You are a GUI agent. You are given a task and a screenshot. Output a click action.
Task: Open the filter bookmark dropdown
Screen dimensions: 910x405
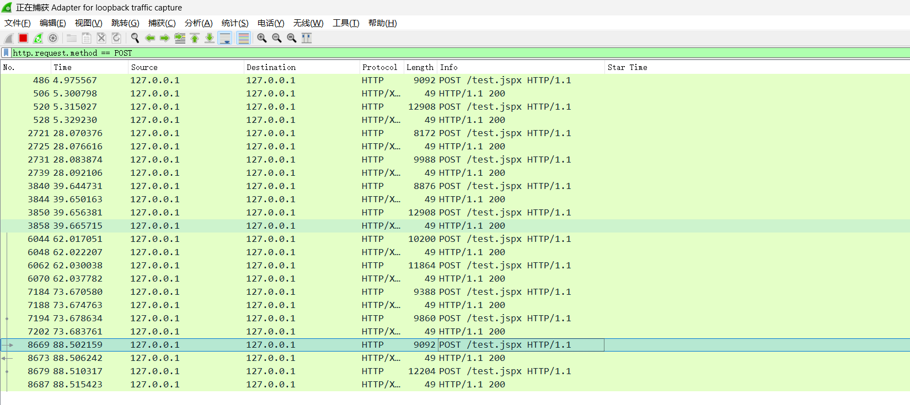click(x=6, y=53)
